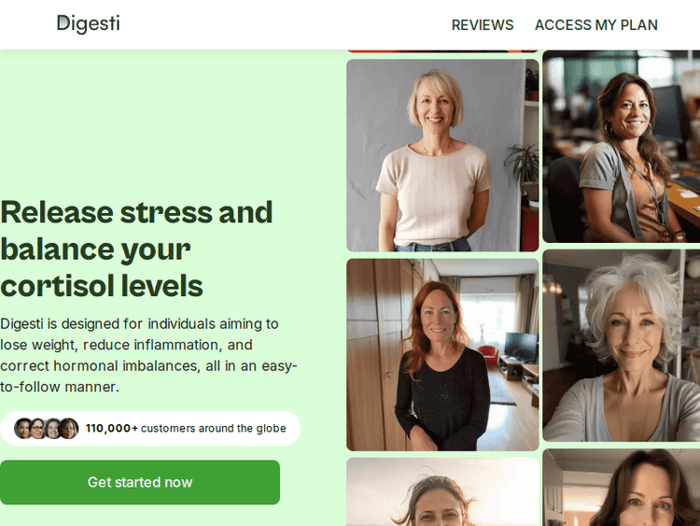Open ACCESS MY PLAN link

596,25
